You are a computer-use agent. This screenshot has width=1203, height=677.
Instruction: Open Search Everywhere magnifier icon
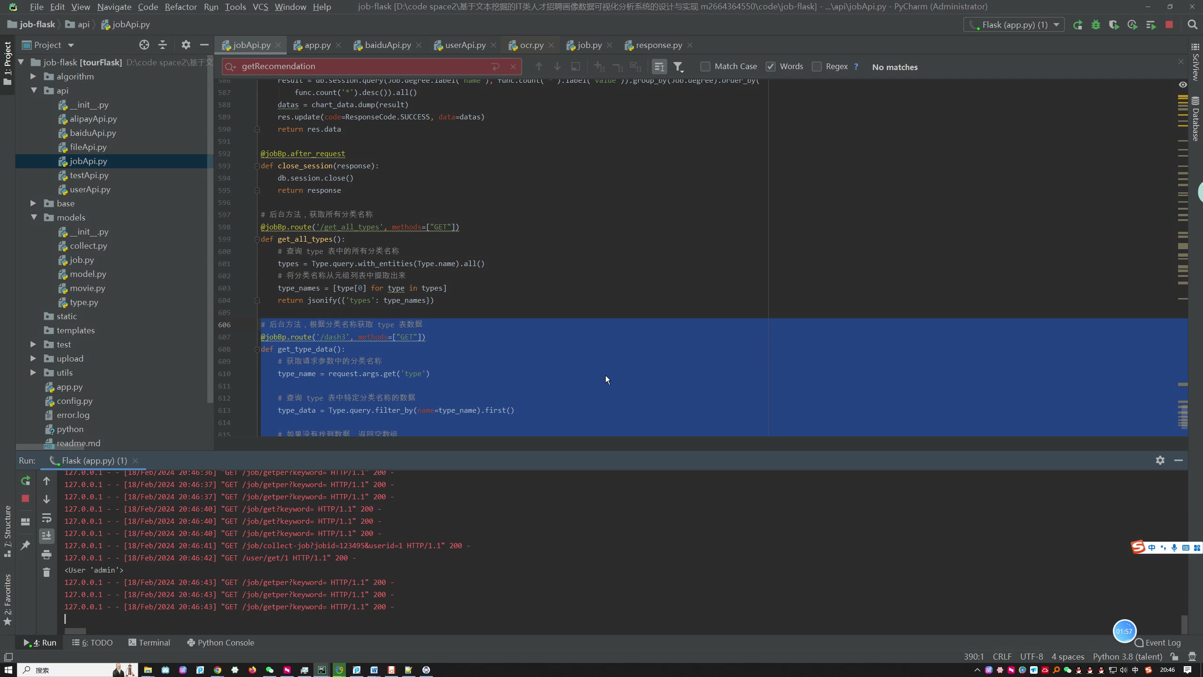coord(1192,25)
